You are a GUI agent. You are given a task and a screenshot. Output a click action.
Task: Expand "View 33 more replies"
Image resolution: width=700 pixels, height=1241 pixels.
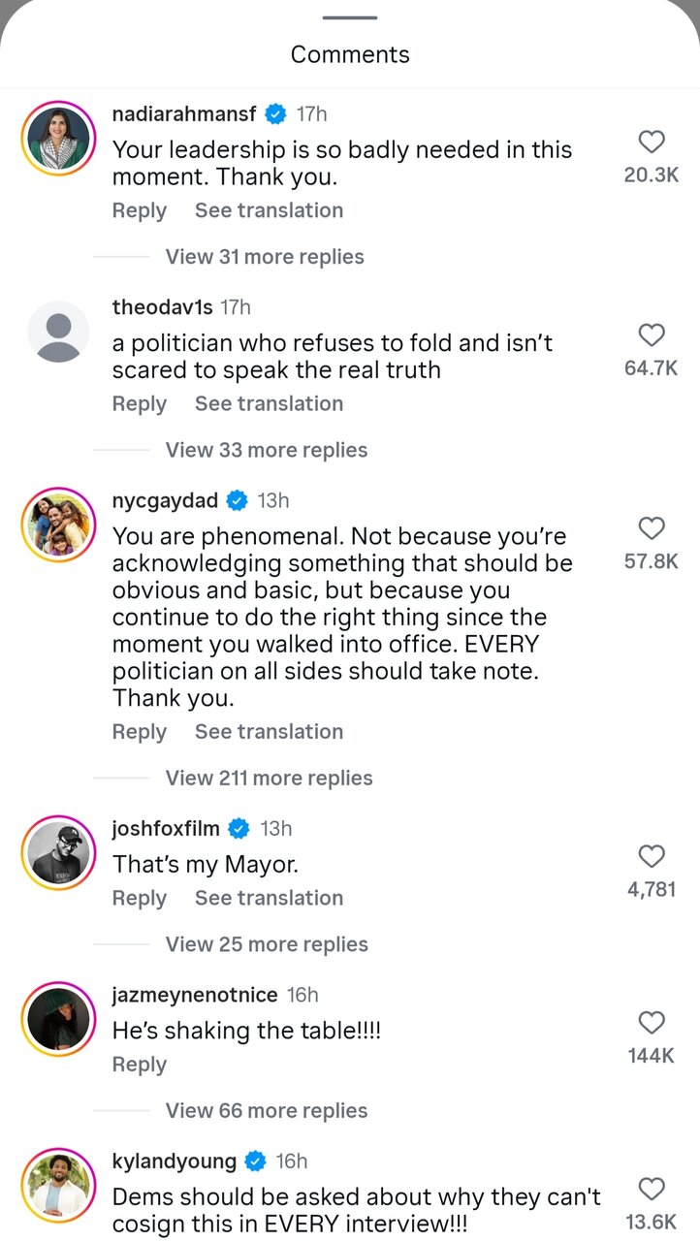267,450
